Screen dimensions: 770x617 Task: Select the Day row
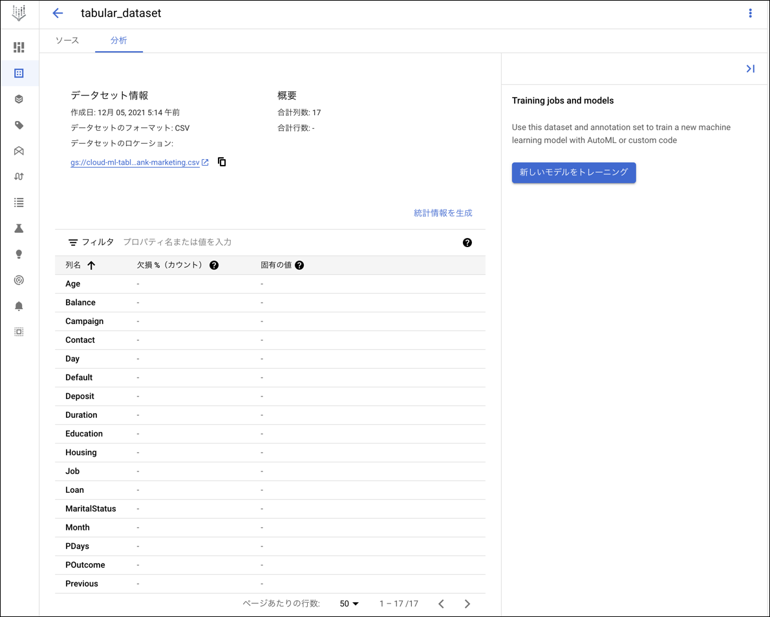point(270,358)
